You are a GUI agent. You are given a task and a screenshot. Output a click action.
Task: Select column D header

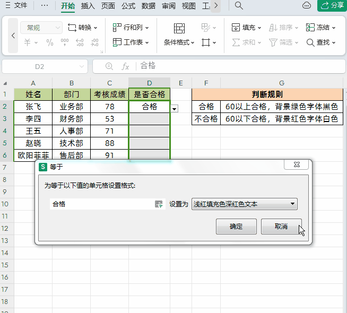coord(150,83)
